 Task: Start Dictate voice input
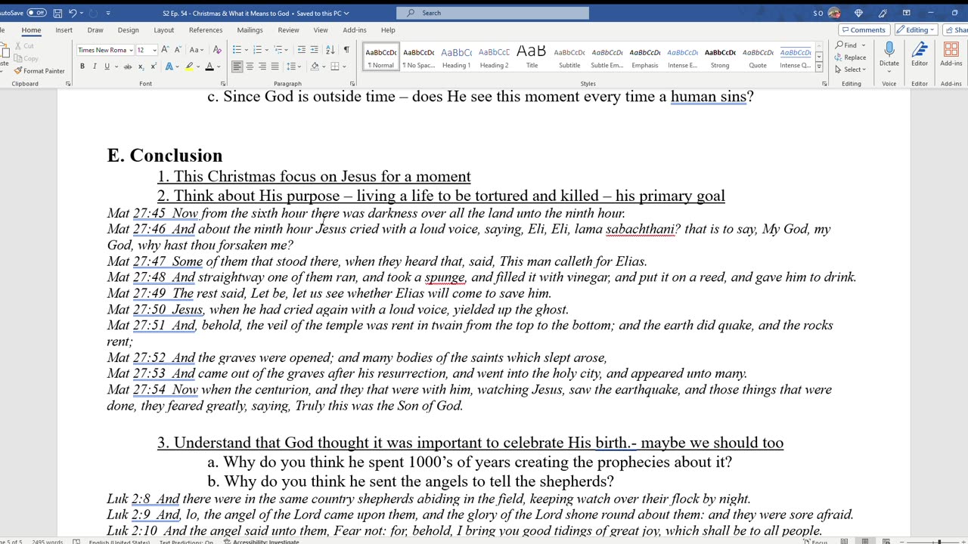click(x=889, y=54)
